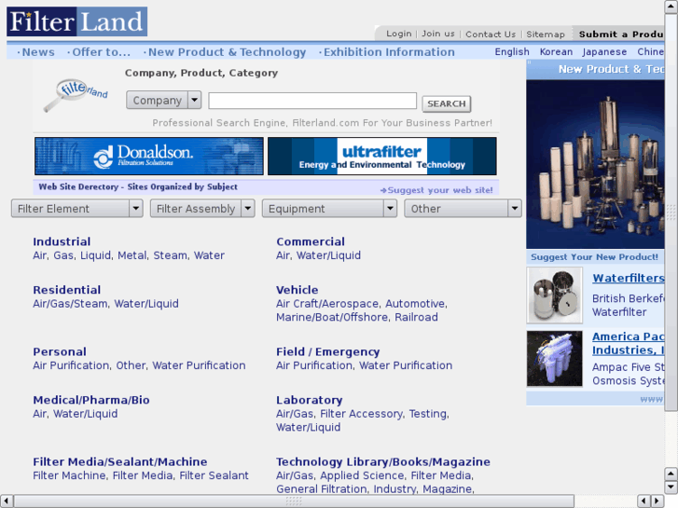
Task: Click the vertical scrollbar thumb
Action: coord(671,213)
